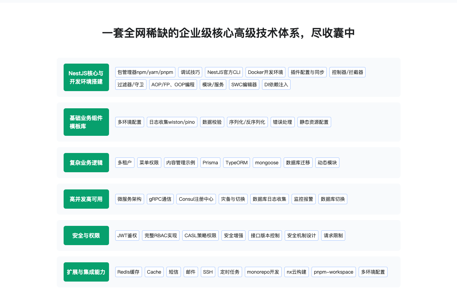Select the 序列化/反序列化 tag
The width and height of the screenshot is (457, 307).
247,122
